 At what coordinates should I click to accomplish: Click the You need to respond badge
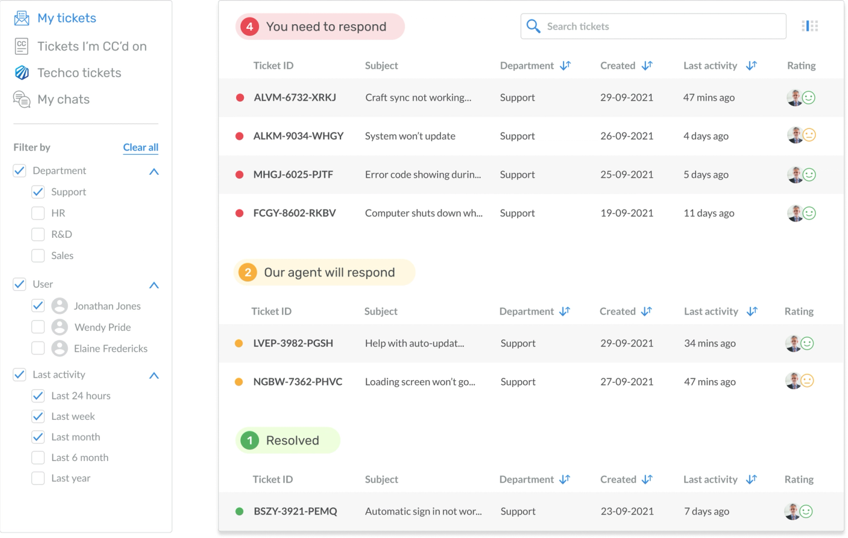pyautogui.click(x=320, y=26)
